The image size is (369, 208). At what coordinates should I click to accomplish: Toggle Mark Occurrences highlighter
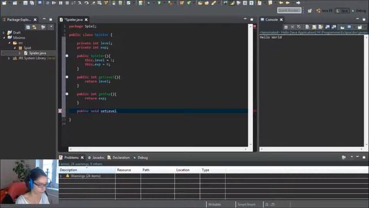point(232,3)
